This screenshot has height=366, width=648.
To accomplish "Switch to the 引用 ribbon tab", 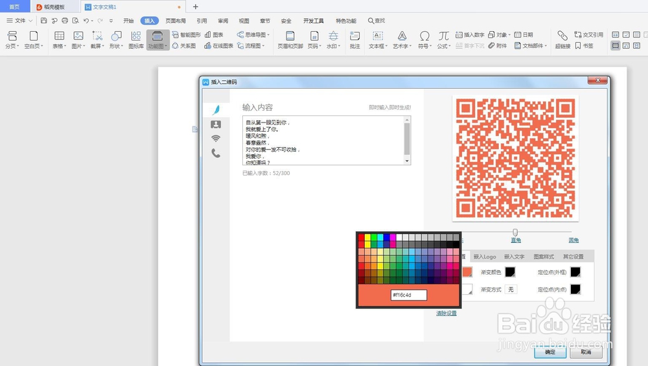I will click(202, 21).
